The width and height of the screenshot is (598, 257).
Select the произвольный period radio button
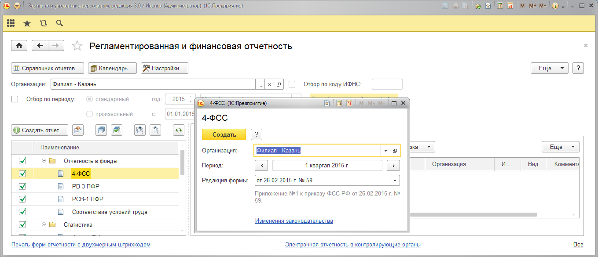(90, 114)
